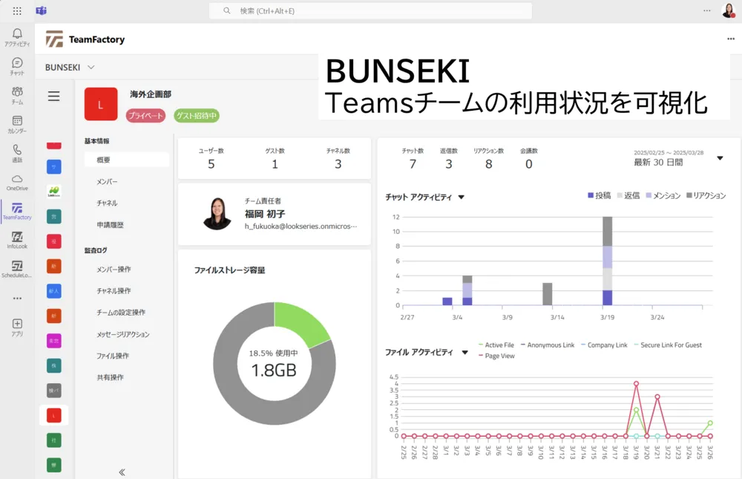Toggle リアクション series in chart legend
The image size is (742, 479).
[706, 195]
